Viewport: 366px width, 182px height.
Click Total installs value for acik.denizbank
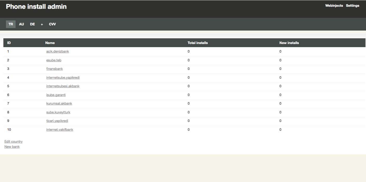(x=189, y=52)
